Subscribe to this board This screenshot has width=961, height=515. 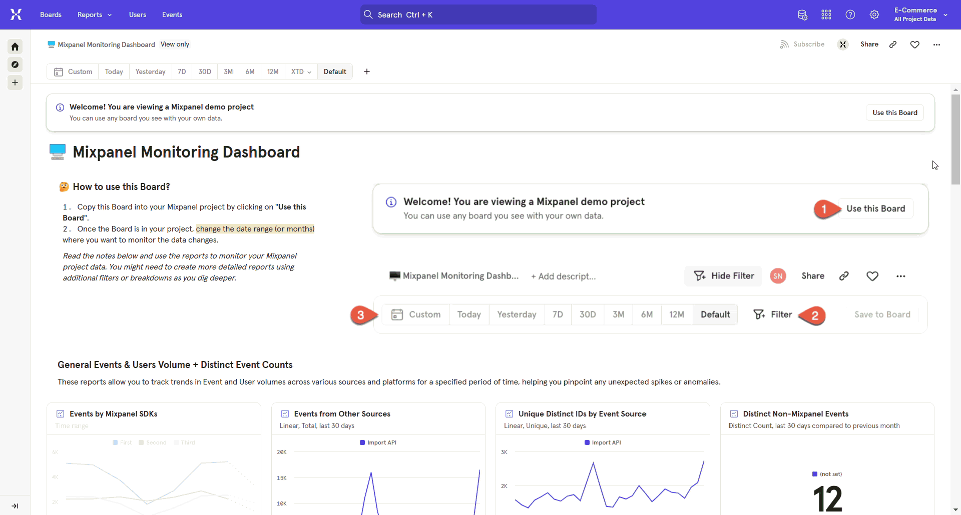coord(802,44)
